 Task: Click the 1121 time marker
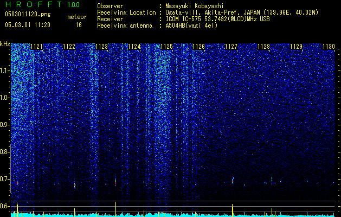point(36,47)
